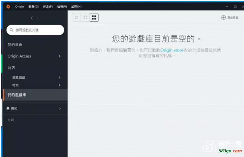Switch to medium tile view
This screenshot has height=157, width=244.
(85, 18)
